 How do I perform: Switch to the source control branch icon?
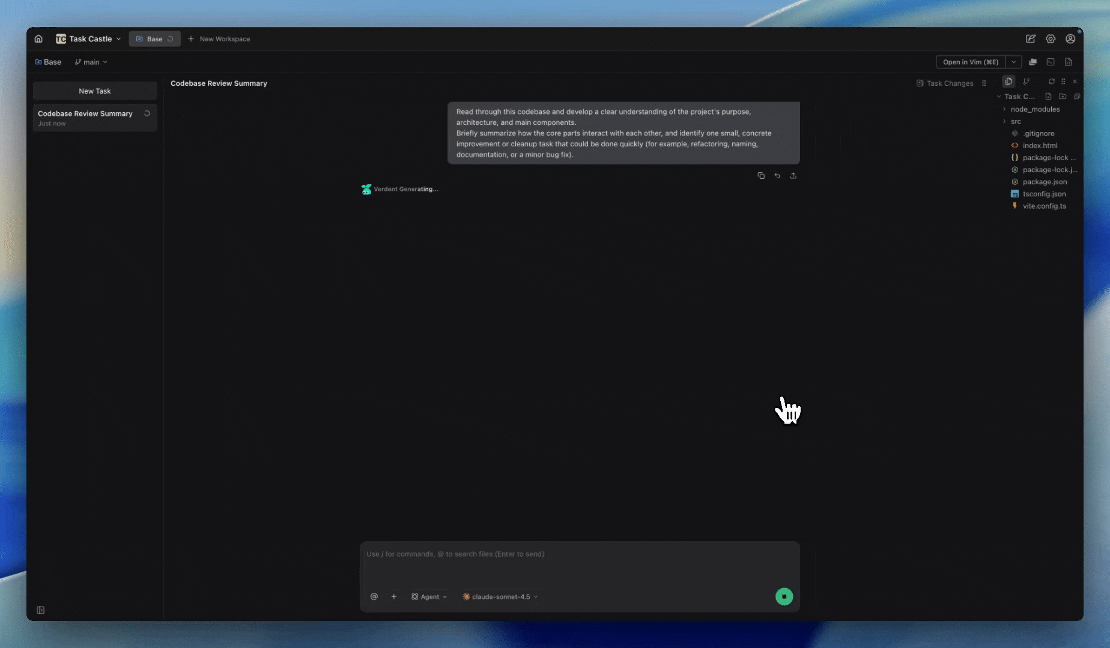1026,82
